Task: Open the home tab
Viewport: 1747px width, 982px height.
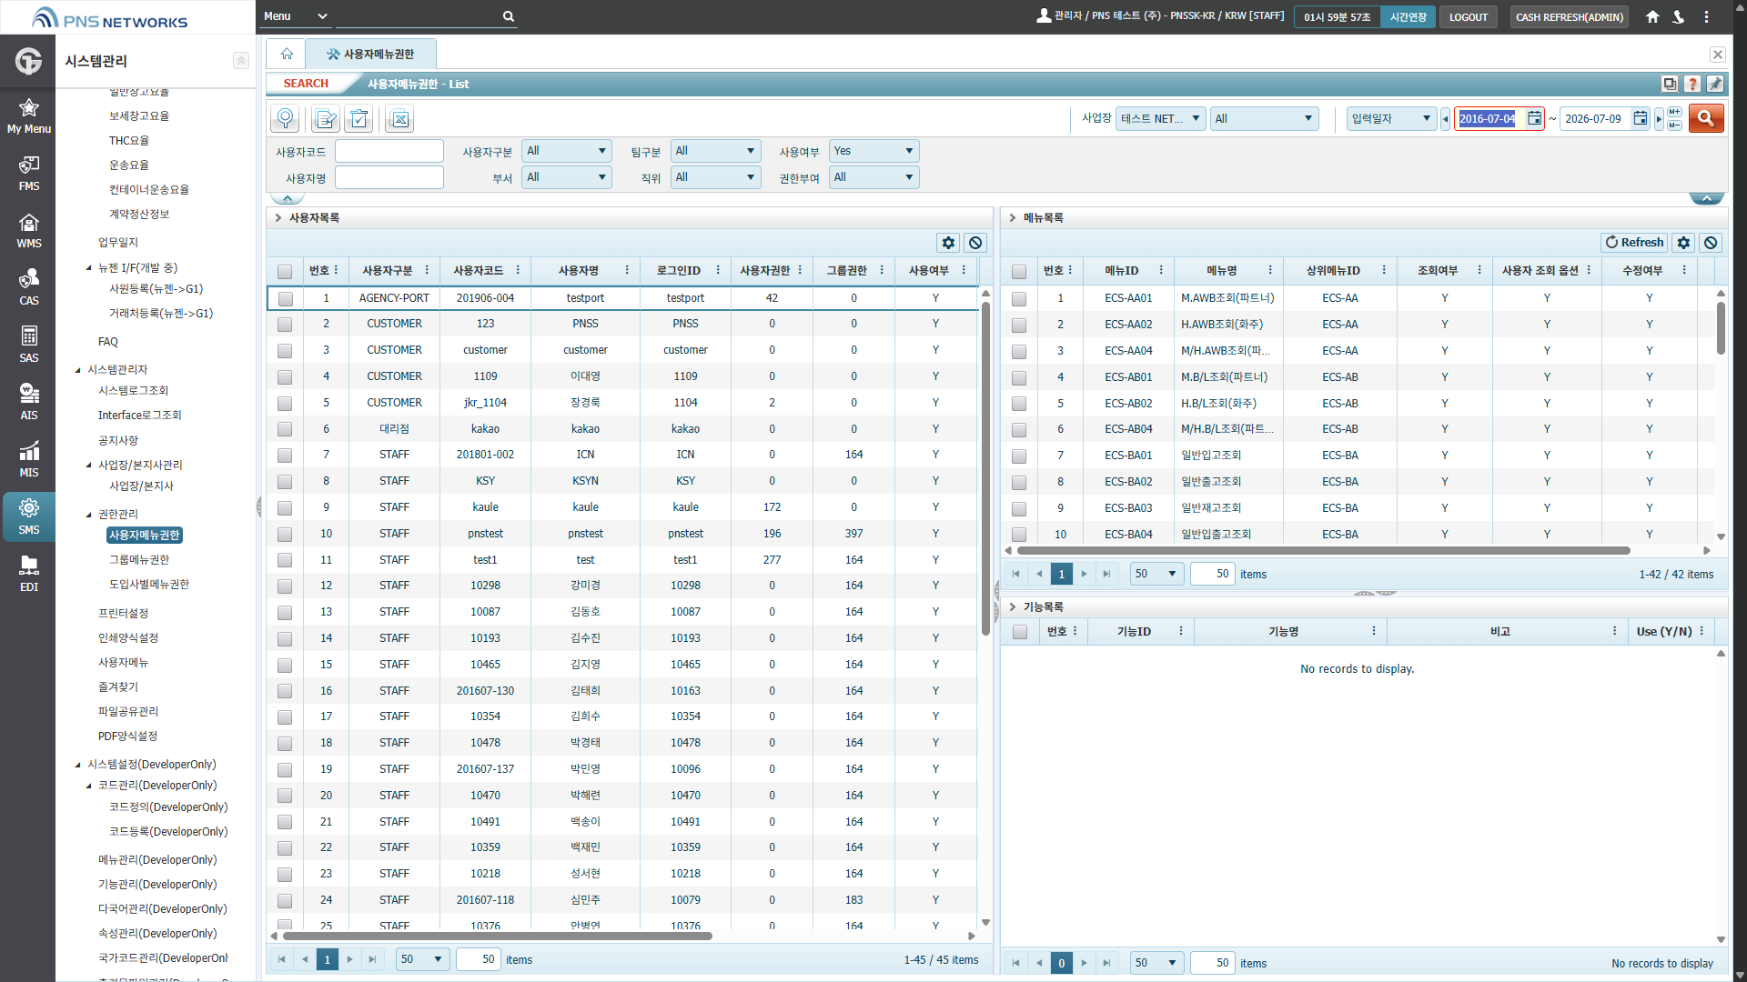Action: click(287, 54)
